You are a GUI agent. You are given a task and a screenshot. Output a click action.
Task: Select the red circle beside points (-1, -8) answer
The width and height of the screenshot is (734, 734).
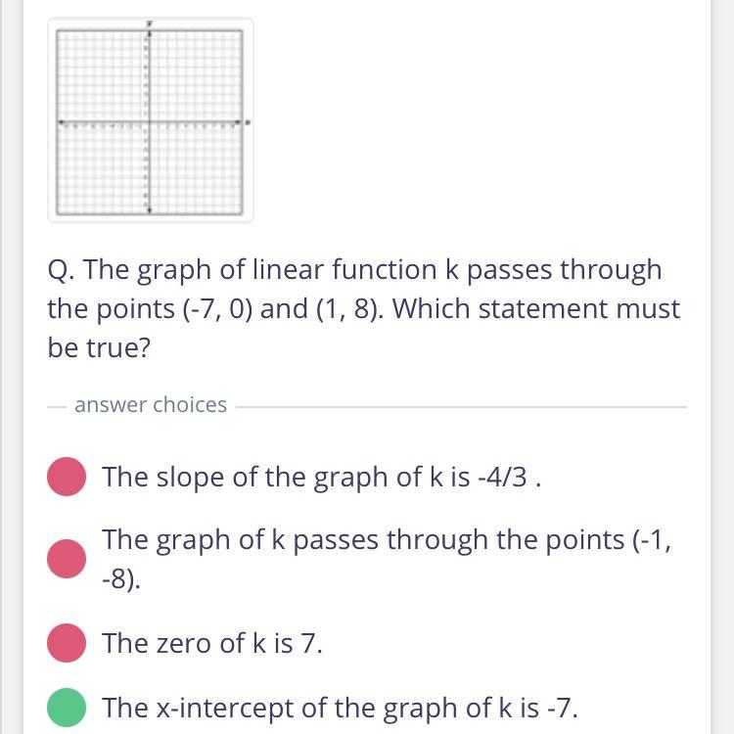coord(67,559)
